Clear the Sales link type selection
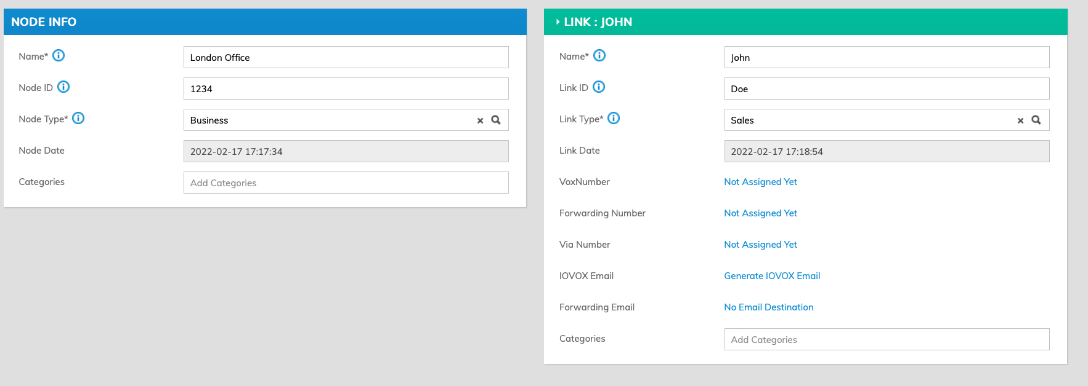This screenshot has height=386, width=1088. click(1020, 120)
